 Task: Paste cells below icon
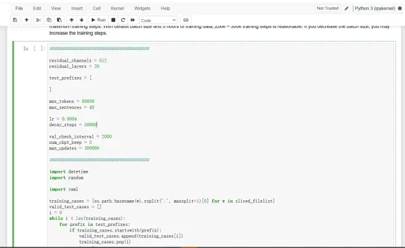(x=59, y=20)
